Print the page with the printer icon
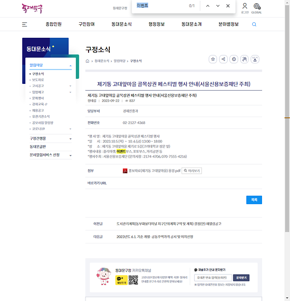290x301 pixels. (234, 59)
